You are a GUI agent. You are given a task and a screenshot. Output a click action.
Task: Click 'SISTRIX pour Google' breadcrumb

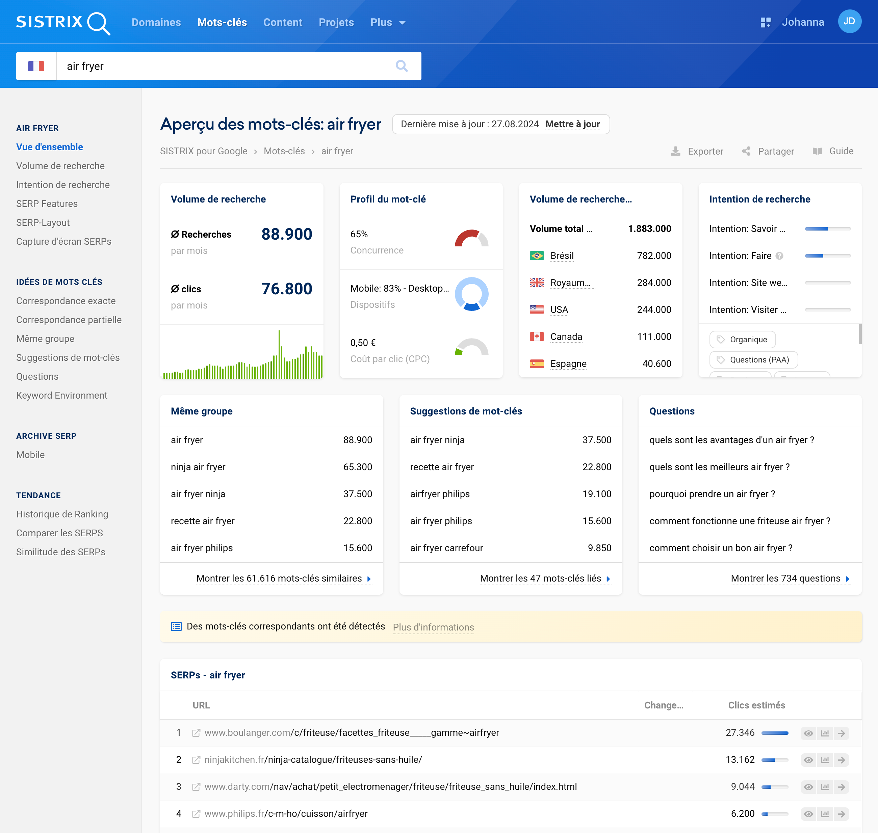point(204,152)
